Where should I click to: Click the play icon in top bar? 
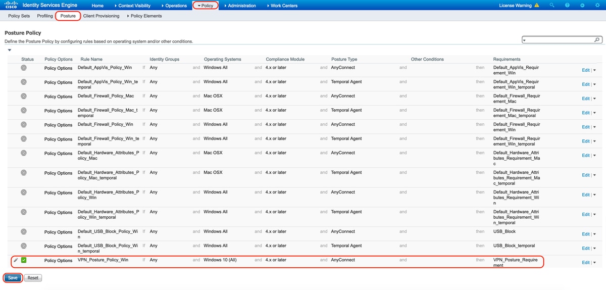tap(583, 6)
